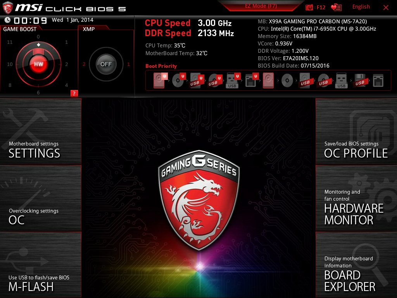Screen dimensions: 397x298
Task: Click the VCore 0.936V line
Action: click(x=275, y=43)
